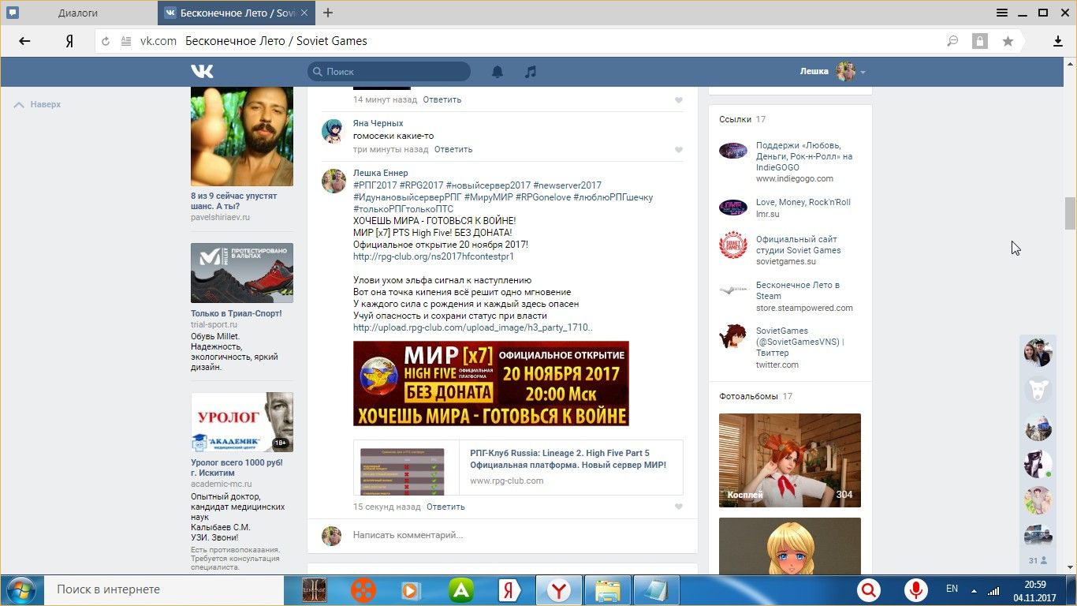Bookmark this page with the star icon

1008,41
